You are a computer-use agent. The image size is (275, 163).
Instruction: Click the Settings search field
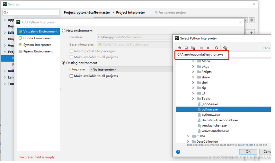point(31,13)
